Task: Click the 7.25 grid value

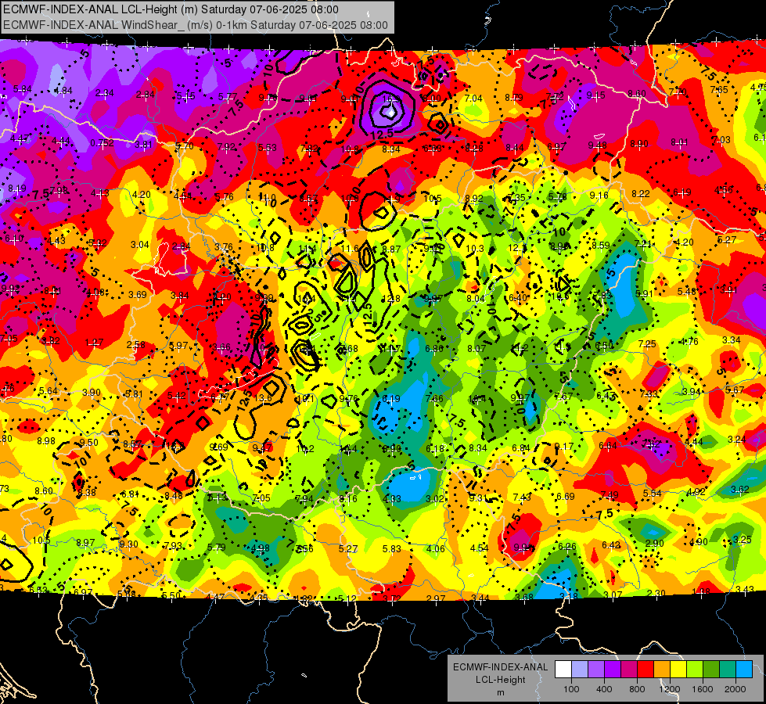Action: (647, 344)
